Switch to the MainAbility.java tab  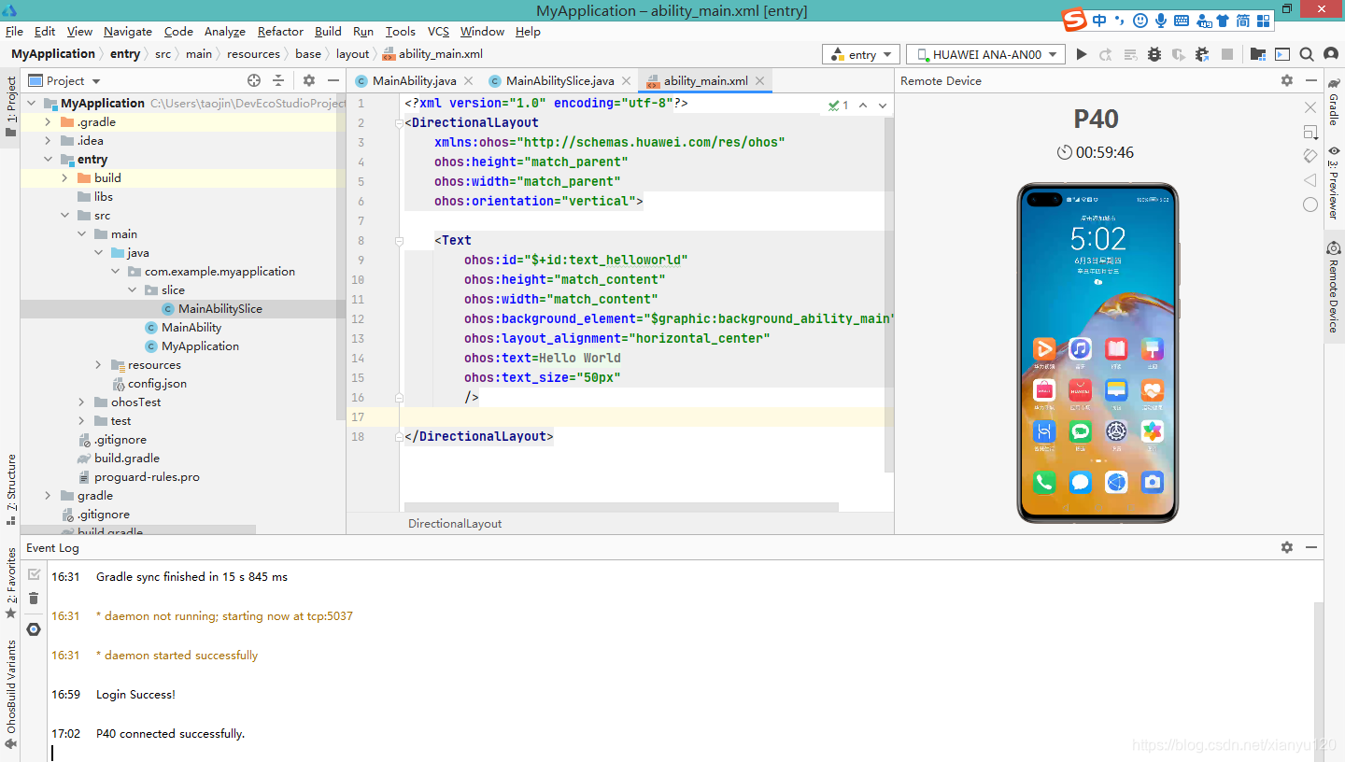coord(414,80)
